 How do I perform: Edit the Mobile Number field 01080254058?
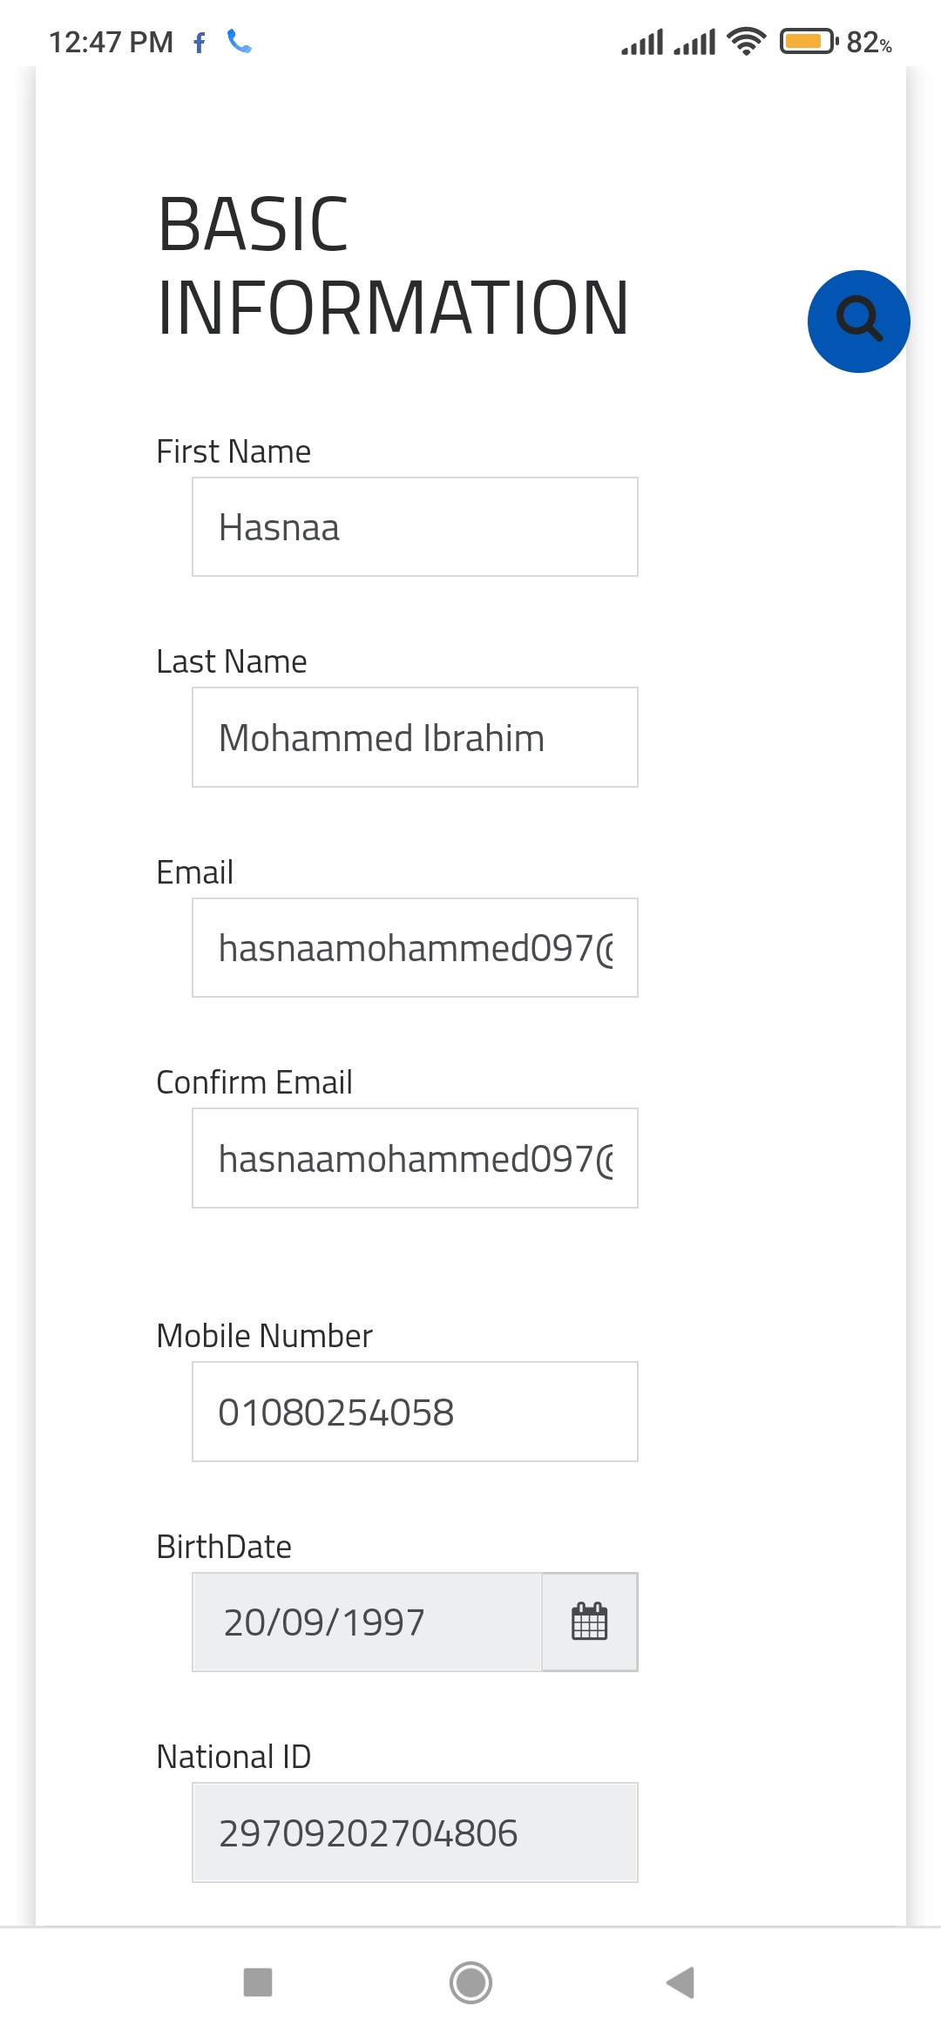(x=415, y=1412)
